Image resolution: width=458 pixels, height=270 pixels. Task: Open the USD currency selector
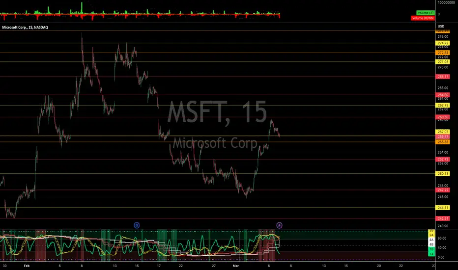[x=441, y=27]
